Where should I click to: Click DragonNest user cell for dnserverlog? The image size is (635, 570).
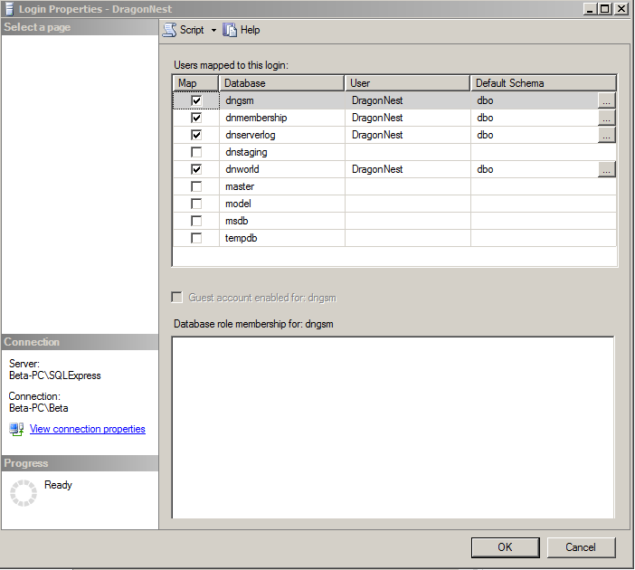pyautogui.click(x=408, y=135)
